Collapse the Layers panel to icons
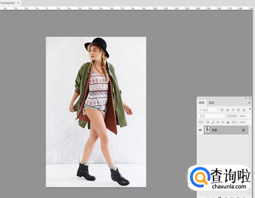This screenshot has width=255, height=198. [246, 98]
